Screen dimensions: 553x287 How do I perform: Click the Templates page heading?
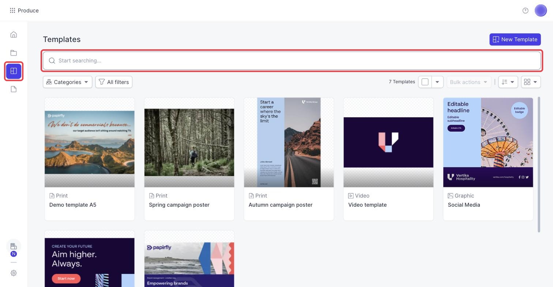(x=62, y=39)
